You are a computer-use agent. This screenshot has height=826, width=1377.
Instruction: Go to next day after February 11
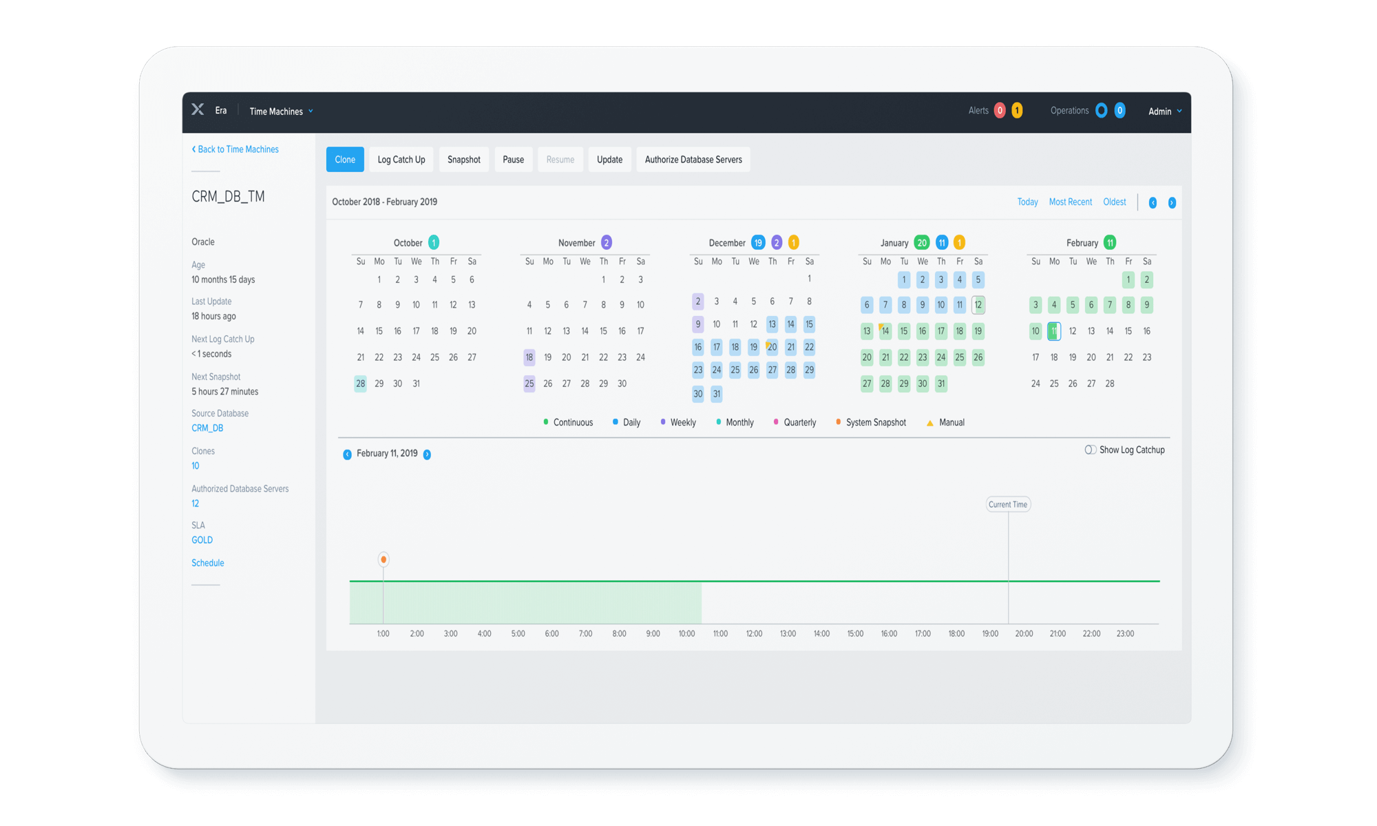tap(427, 454)
